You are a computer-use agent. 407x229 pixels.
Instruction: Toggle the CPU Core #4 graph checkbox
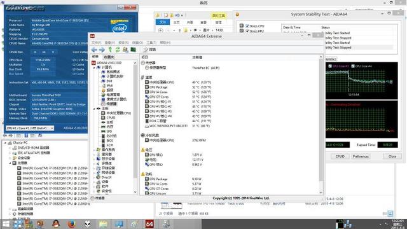353,66
